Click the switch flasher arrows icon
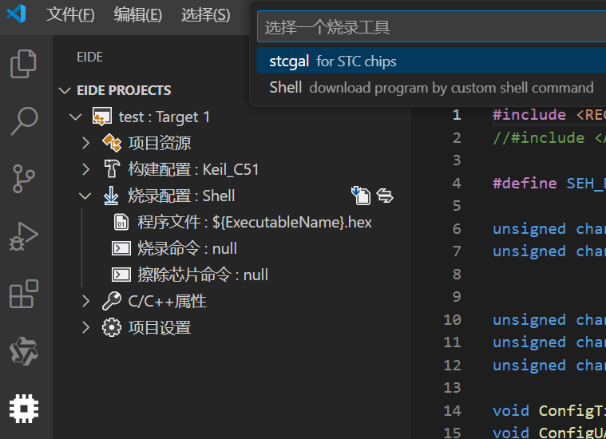 click(385, 196)
